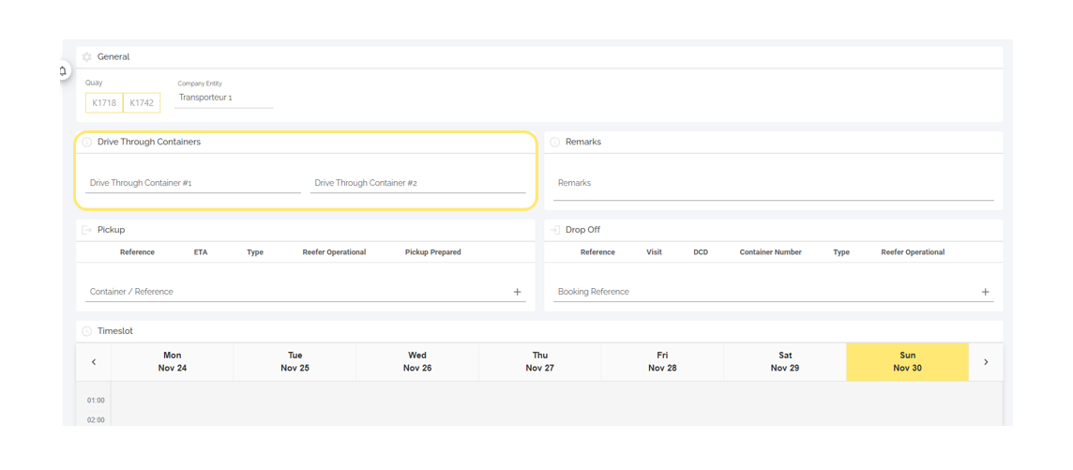Go to next week in Timeslot
The width and height of the screenshot is (1073, 470).
(x=986, y=362)
